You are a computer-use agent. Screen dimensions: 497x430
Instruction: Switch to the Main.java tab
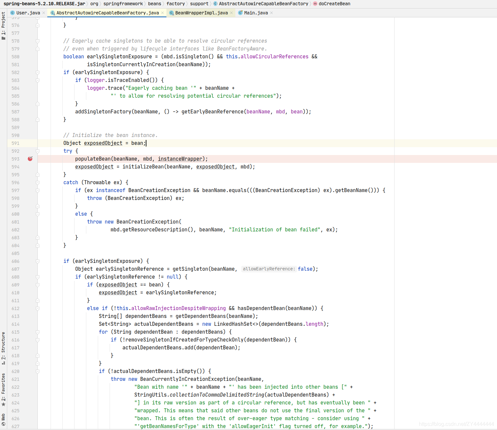(x=256, y=13)
